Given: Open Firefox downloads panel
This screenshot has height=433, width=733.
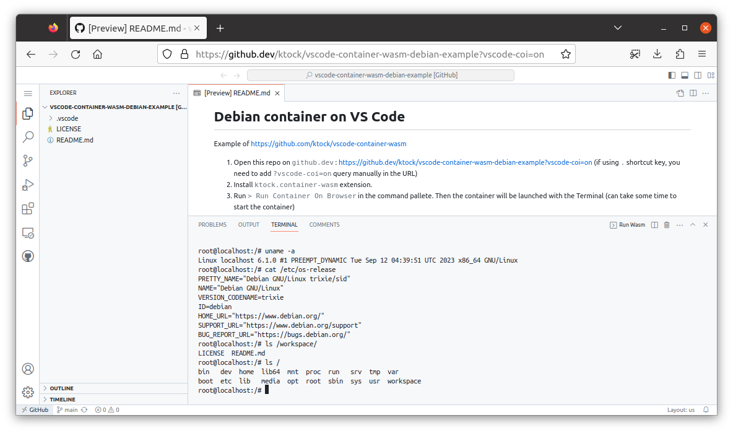Looking at the screenshot, I should (x=657, y=55).
